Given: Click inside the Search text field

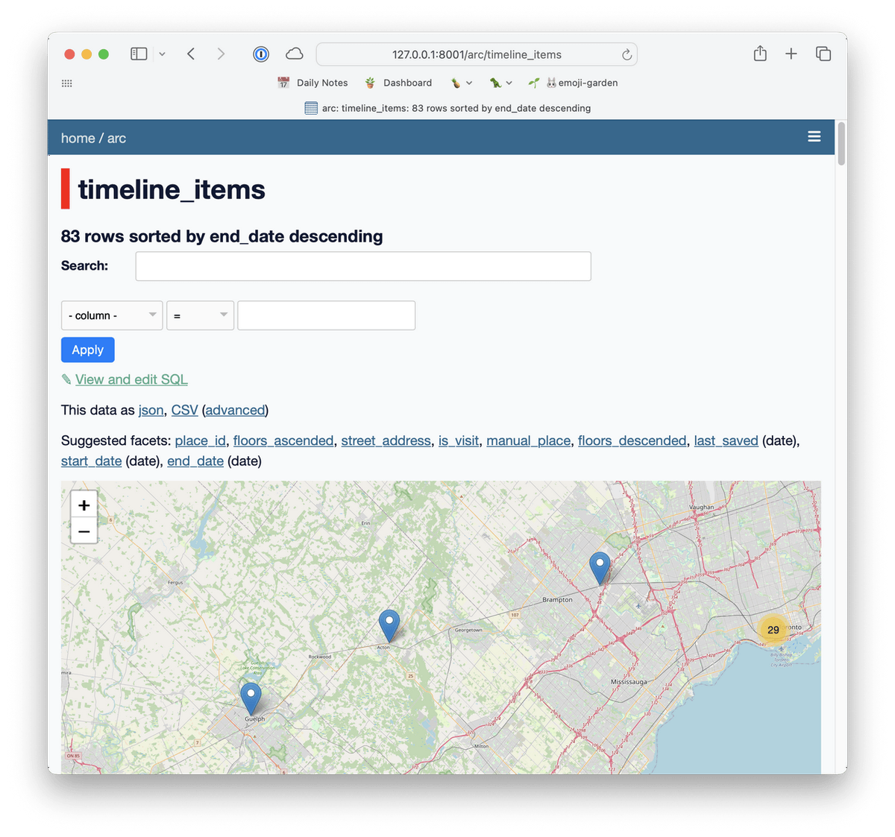Looking at the screenshot, I should click(x=363, y=266).
